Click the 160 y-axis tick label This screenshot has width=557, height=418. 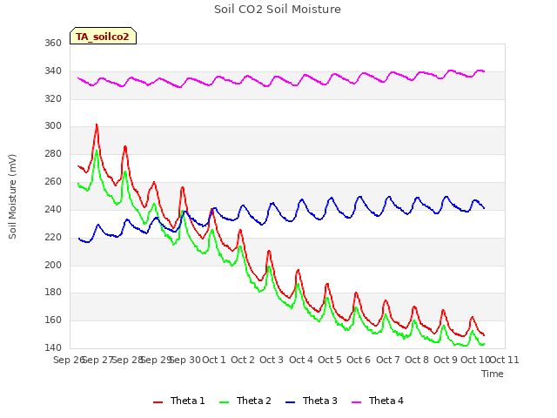(x=53, y=320)
